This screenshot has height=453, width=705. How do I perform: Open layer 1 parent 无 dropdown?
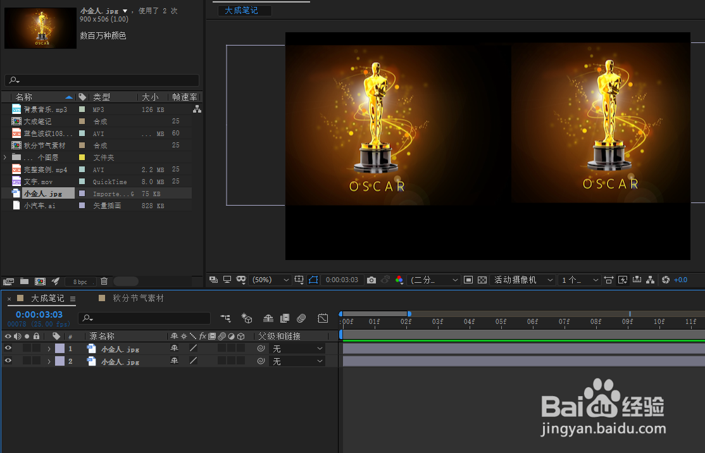[x=297, y=349]
